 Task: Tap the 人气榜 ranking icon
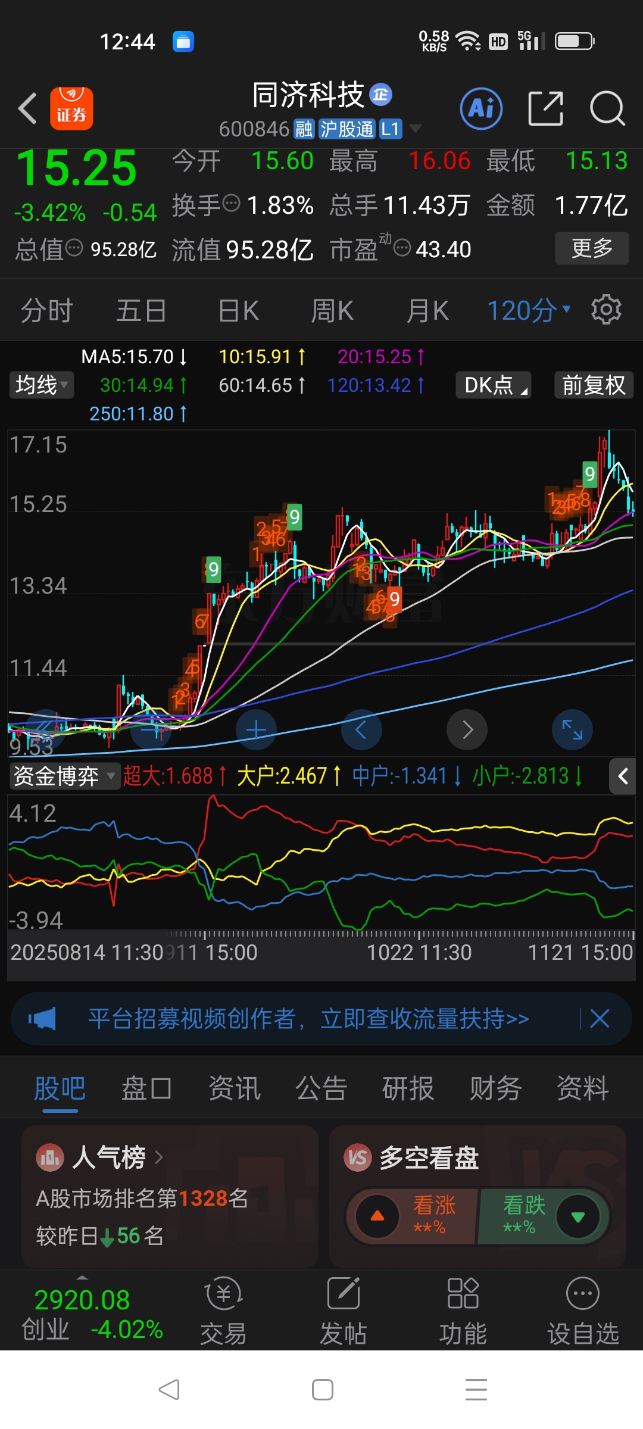50,1157
